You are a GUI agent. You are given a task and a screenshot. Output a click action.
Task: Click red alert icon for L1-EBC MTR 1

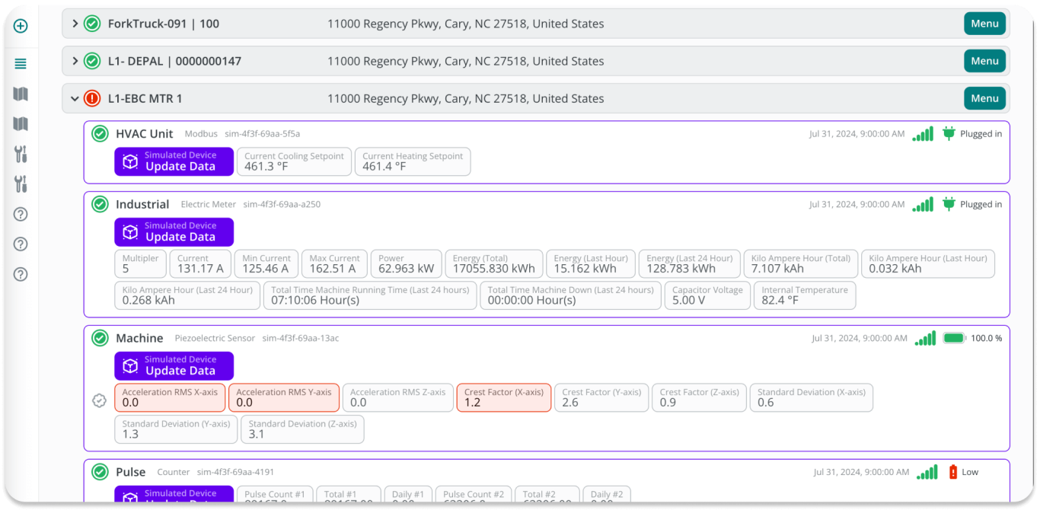92,98
